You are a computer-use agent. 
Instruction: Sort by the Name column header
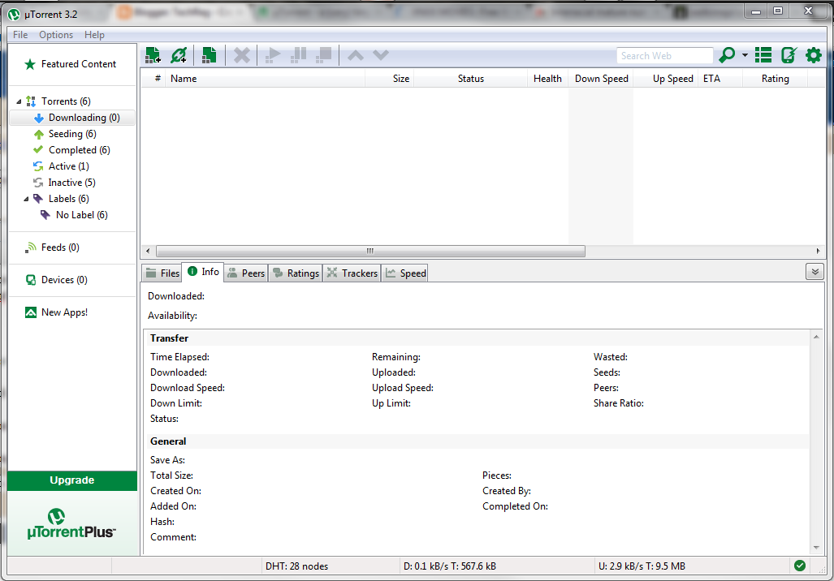pos(265,78)
